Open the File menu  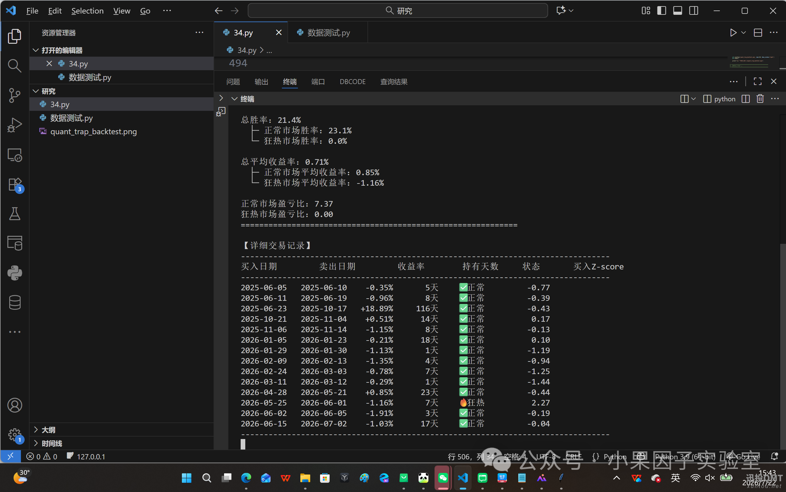(32, 11)
